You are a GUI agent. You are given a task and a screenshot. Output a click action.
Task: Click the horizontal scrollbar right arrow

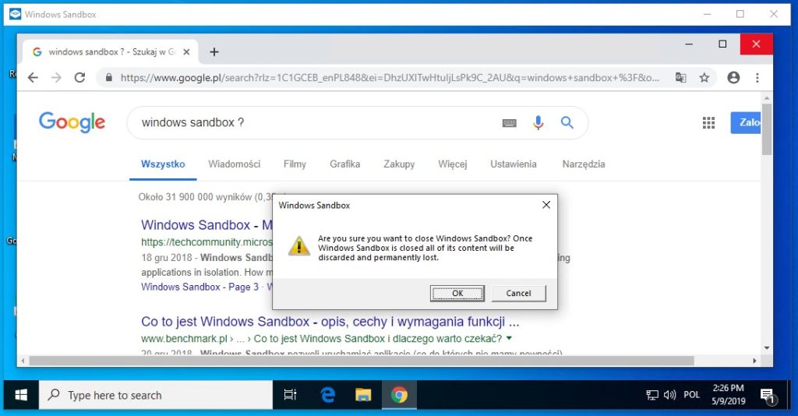pos(754,361)
